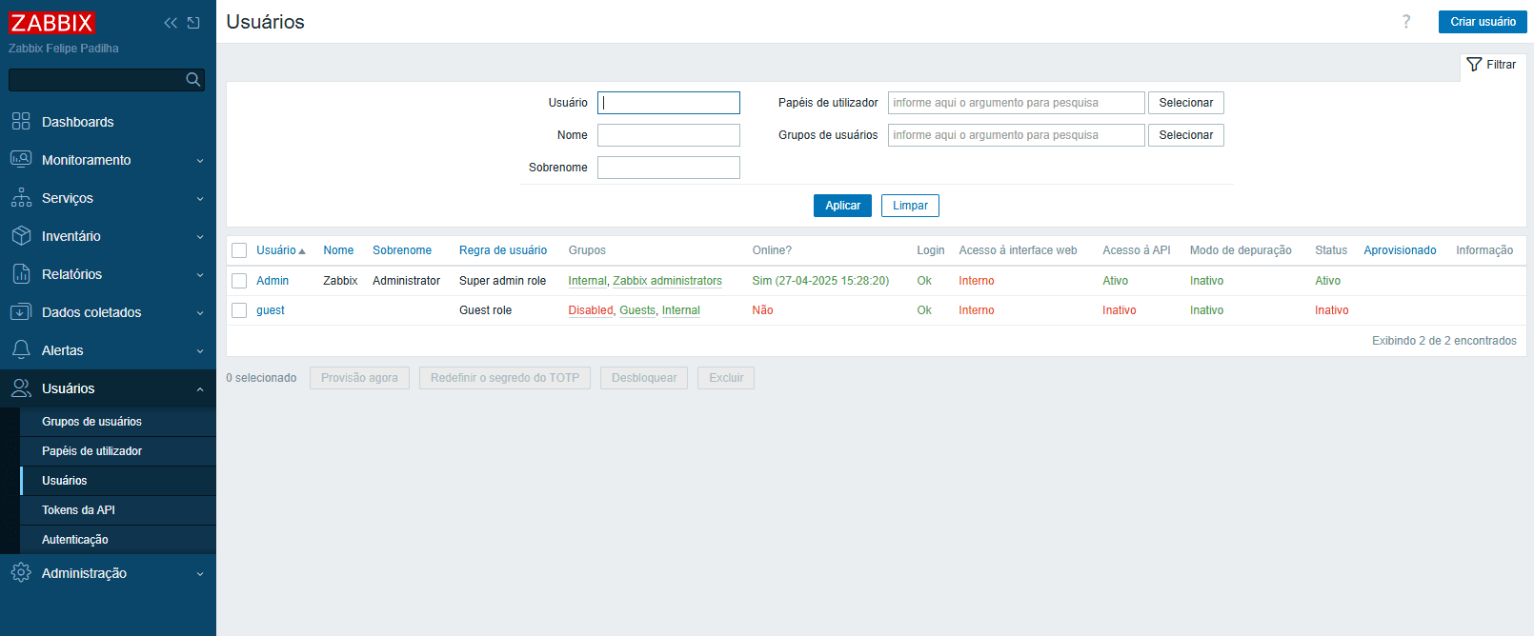Open the Guests group link
The height and width of the screenshot is (636, 1534).
(x=637, y=310)
